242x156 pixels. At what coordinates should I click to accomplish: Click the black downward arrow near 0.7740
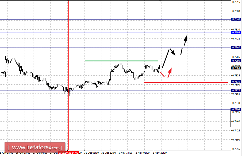click(x=173, y=52)
